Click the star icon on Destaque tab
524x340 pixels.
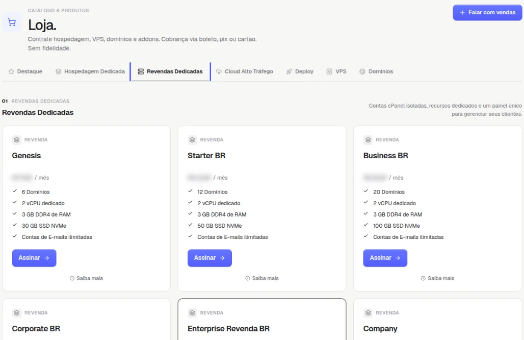[11, 71]
